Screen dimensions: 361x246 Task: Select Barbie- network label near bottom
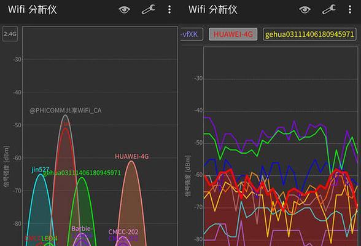[x=82, y=229]
